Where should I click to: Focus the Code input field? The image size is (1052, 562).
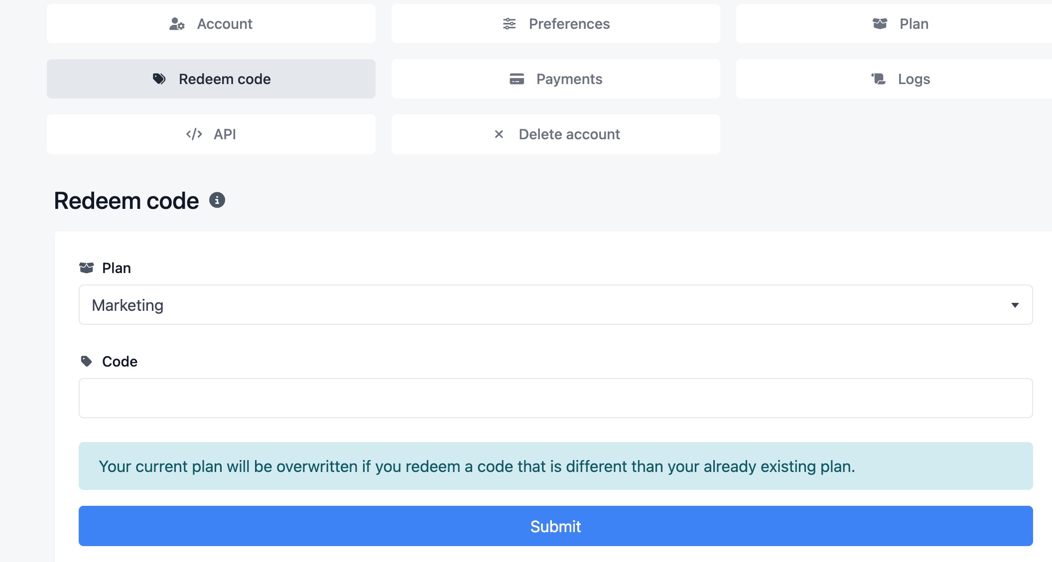[555, 398]
